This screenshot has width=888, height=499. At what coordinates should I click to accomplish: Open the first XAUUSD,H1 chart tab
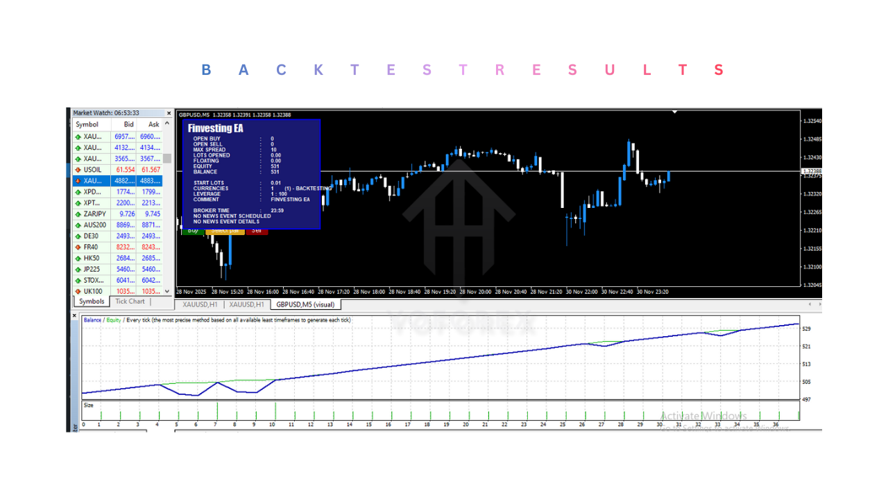pyautogui.click(x=199, y=304)
